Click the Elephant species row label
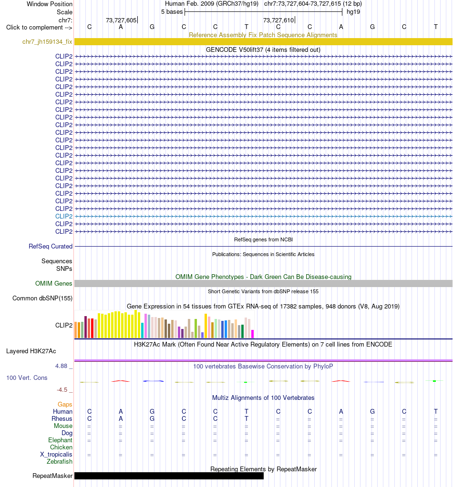Screen dimensions: 453x487 pyautogui.click(x=60, y=440)
